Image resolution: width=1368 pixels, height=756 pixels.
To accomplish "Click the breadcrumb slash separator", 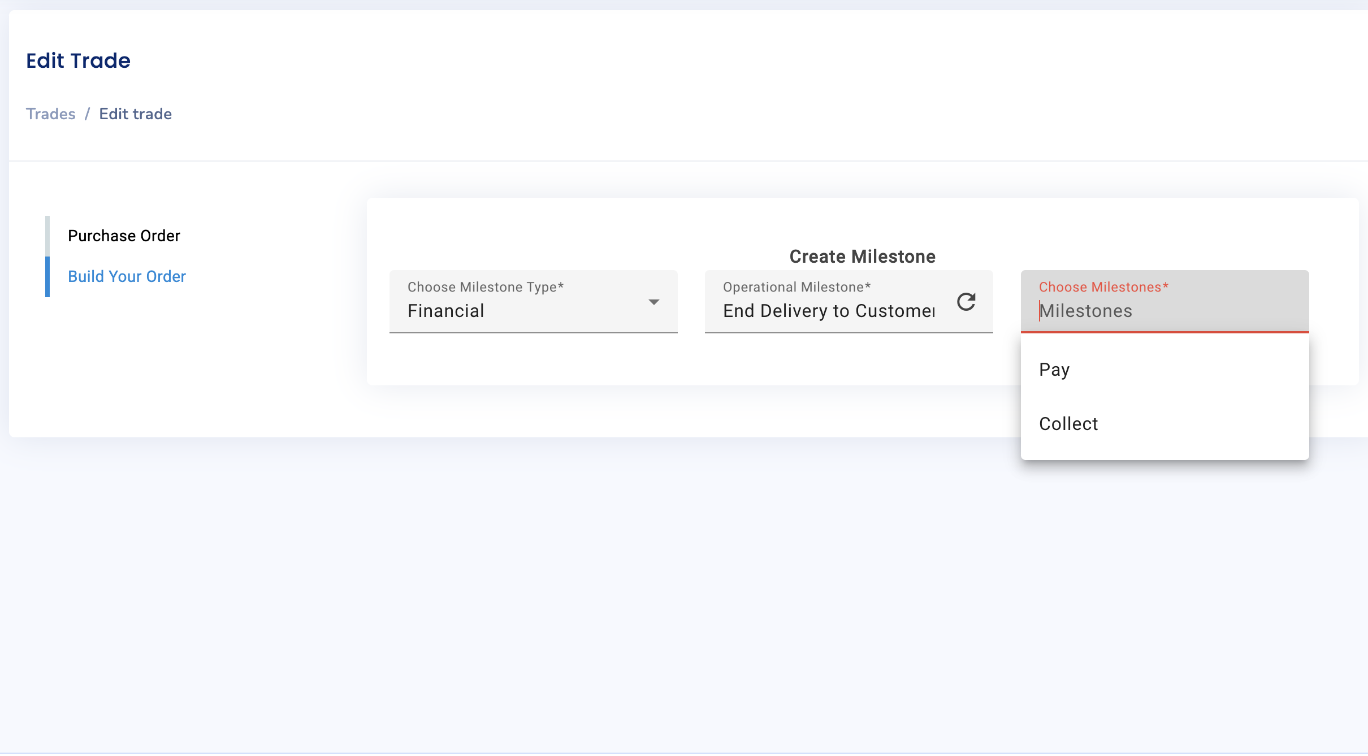I will click(87, 114).
